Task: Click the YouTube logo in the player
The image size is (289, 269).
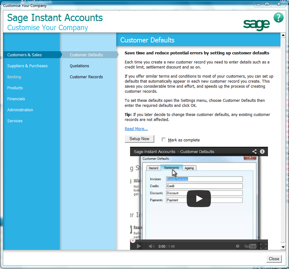Action: [250, 246]
